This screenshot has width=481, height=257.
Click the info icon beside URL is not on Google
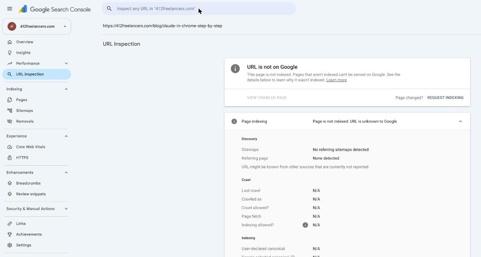click(x=235, y=68)
